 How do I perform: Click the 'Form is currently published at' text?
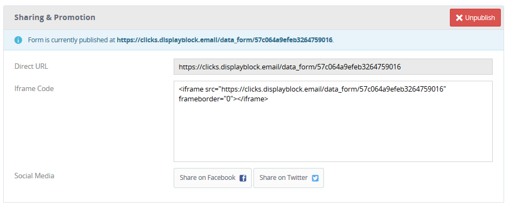pos(72,40)
